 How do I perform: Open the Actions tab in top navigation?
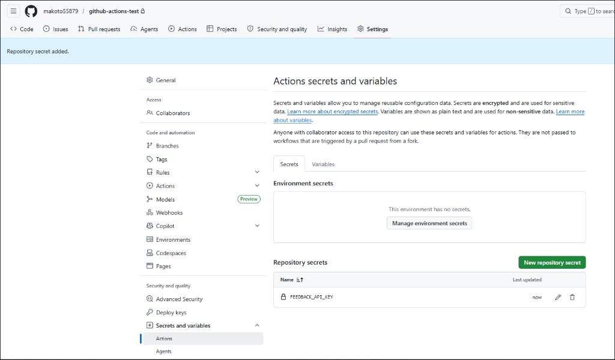[183, 29]
